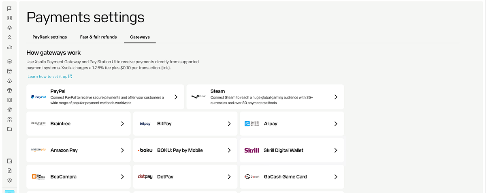Expand the Skrill Digital Wallet arrow

[x=336, y=150]
